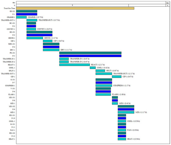Select the blue P-5 procedure bar
Image resolution: width=171 pixels, height=145 pixels.
(90, 56)
